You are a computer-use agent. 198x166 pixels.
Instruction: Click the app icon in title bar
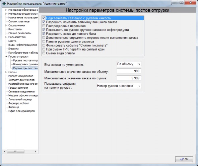(x=4, y=4)
